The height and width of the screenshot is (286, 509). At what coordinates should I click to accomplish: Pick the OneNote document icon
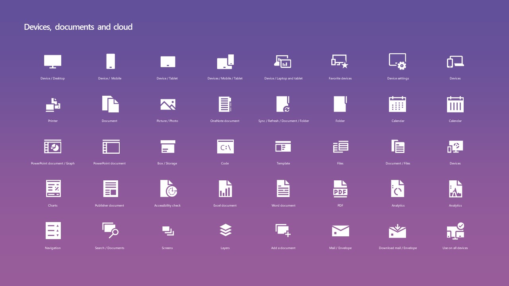[225, 104]
